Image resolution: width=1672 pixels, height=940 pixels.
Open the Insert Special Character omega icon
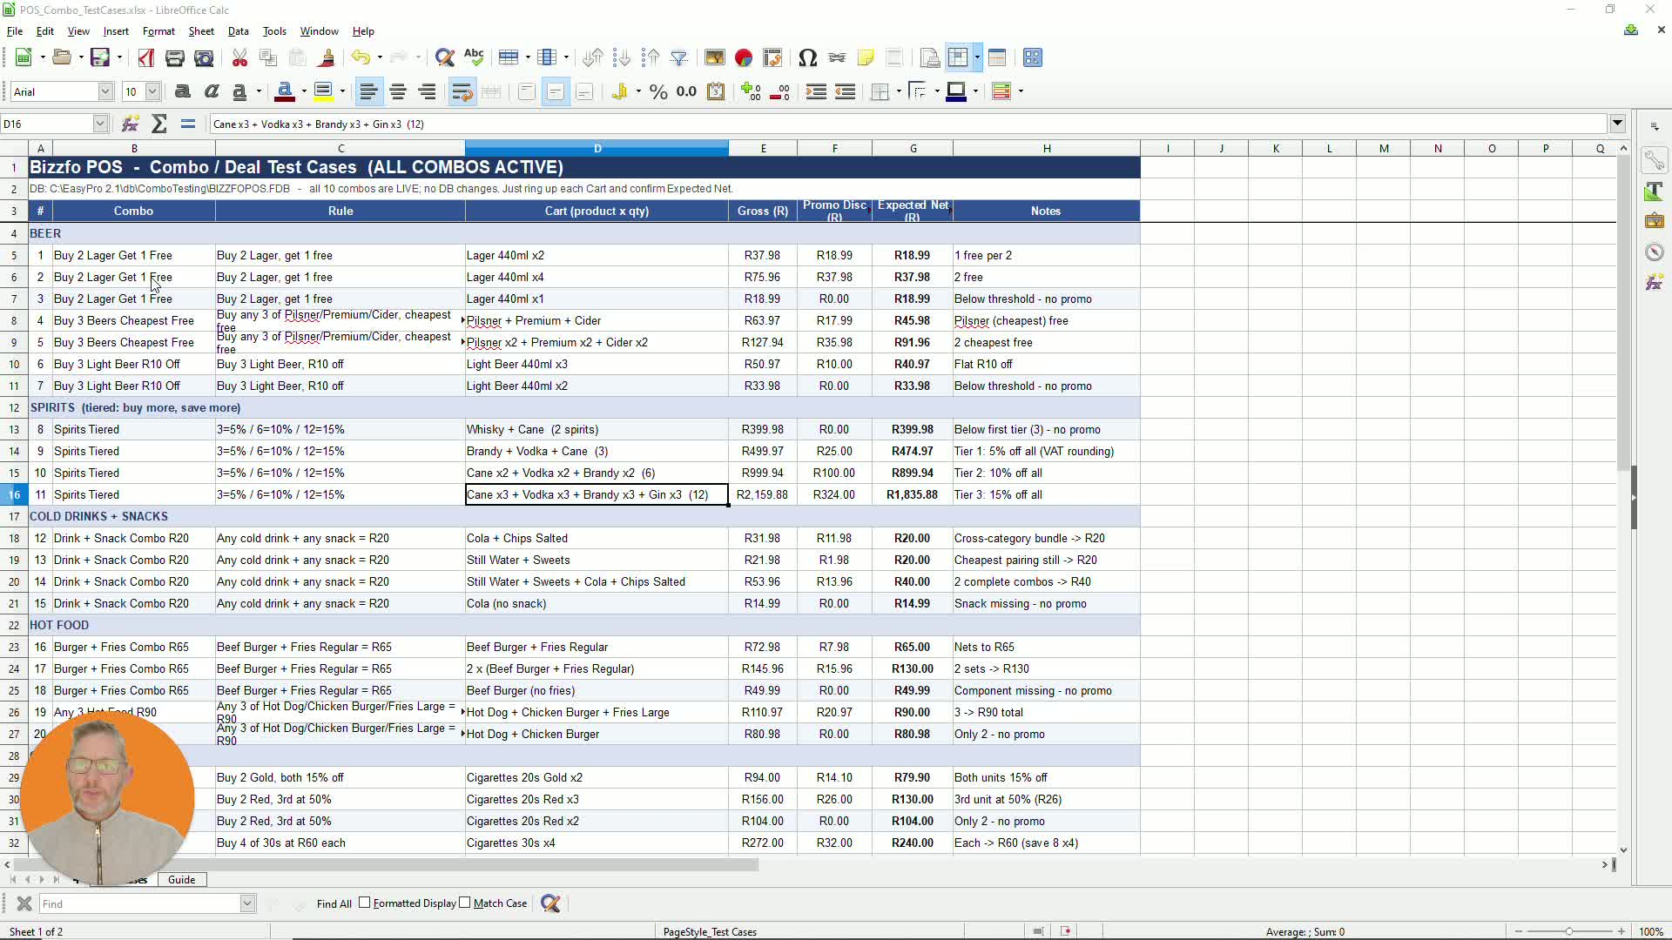point(807,57)
